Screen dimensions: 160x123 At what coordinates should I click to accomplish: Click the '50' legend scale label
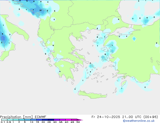(78, 122)
